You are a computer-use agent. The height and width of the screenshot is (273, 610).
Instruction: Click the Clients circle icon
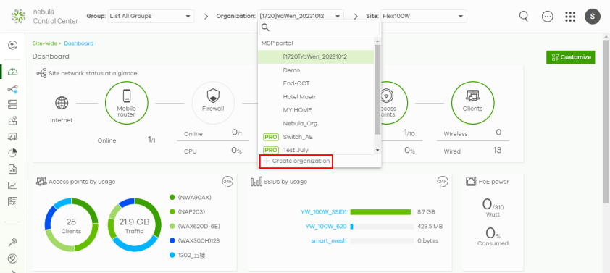tap(472, 103)
